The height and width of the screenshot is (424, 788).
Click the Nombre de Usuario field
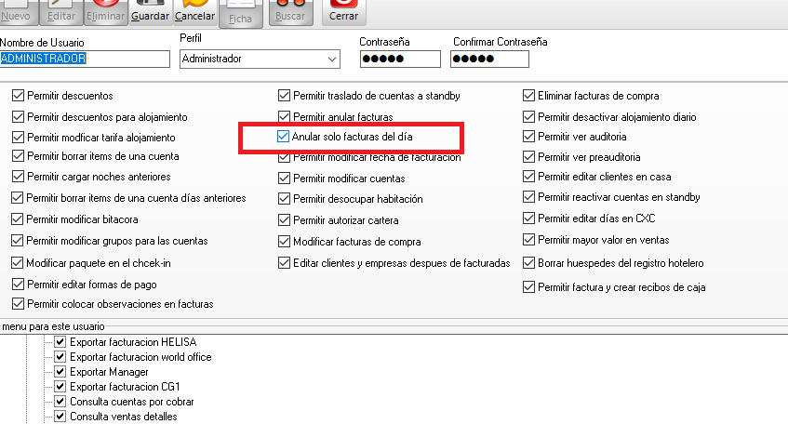point(85,59)
